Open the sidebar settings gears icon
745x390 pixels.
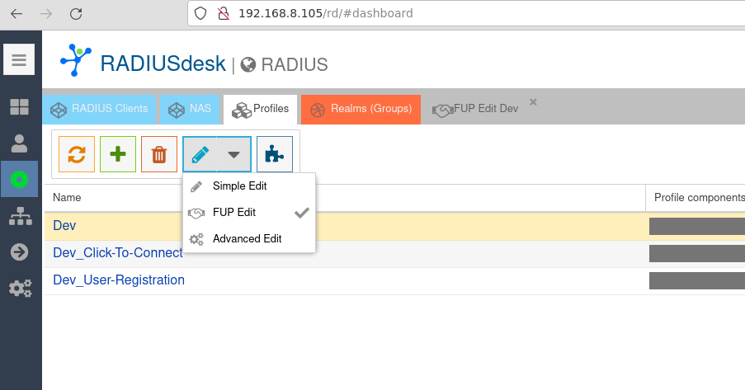point(19,288)
